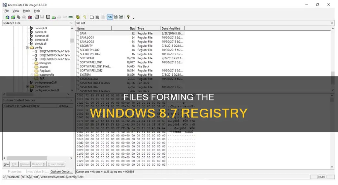This screenshot has height=185, width=338.
Task: Click File List scrollbar up arrow
Action: (333, 28)
